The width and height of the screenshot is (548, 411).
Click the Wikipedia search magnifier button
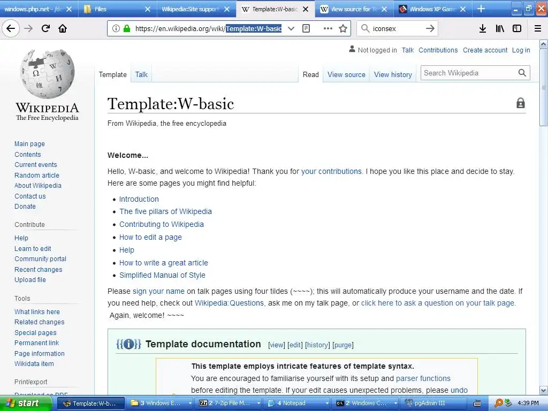pos(522,73)
